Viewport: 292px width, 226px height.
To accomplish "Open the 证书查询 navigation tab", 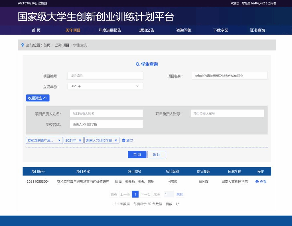I will (x=257, y=30).
